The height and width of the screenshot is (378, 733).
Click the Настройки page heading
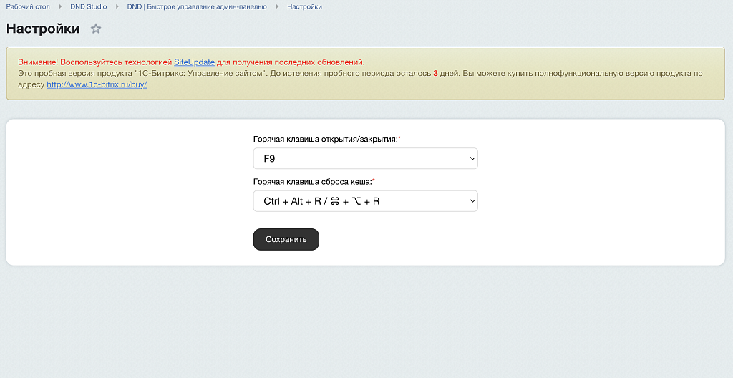point(43,29)
